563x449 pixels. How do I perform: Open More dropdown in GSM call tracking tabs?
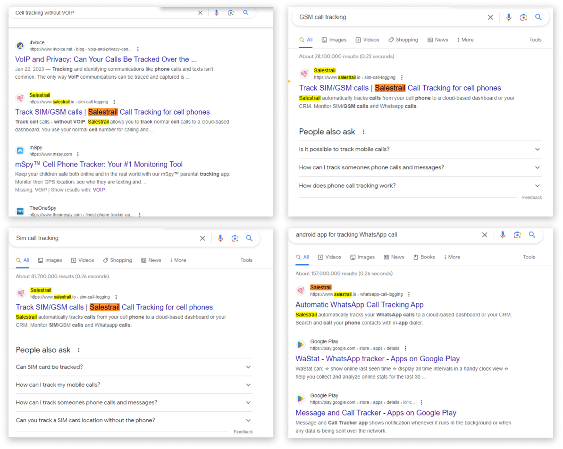click(x=465, y=40)
